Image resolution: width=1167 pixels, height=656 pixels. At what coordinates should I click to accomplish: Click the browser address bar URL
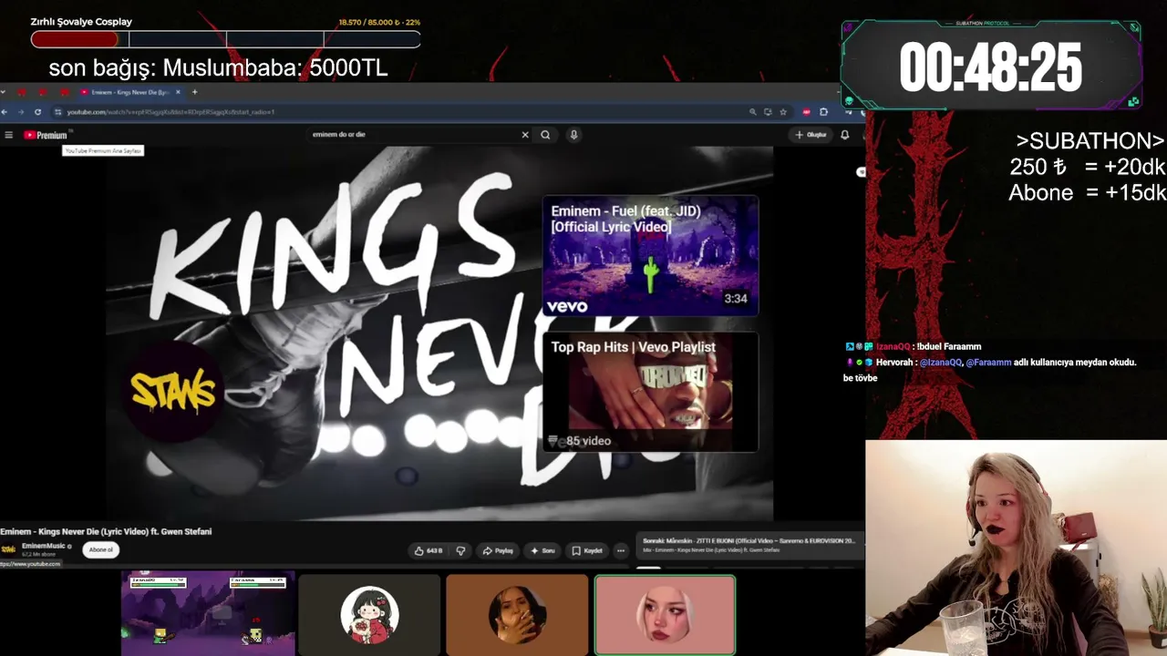[170, 112]
